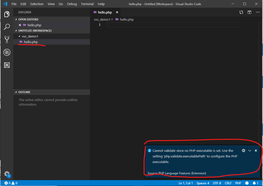This screenshot has width=263, height=186.
Task: Click line 1 in the editor
Action: [174, 25]
